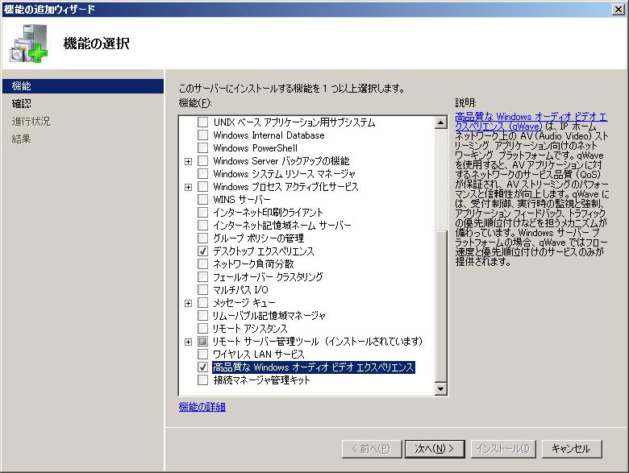Image resolution: width=629 pixels, height=473 pixels.
Task: Open 機能の詳細 link
Action: click(202, 407)
